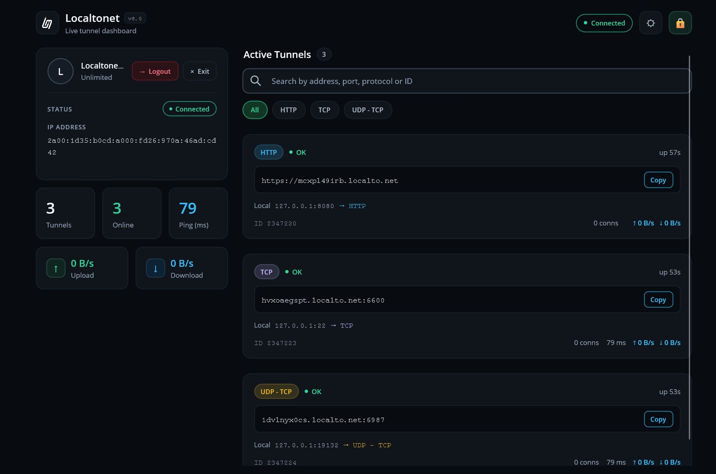Click the hvxoaegspt.localto.net:6600 address text
716x474 pixels.
(323, 300)
